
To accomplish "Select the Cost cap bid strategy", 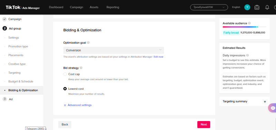I will pos(65,74).
